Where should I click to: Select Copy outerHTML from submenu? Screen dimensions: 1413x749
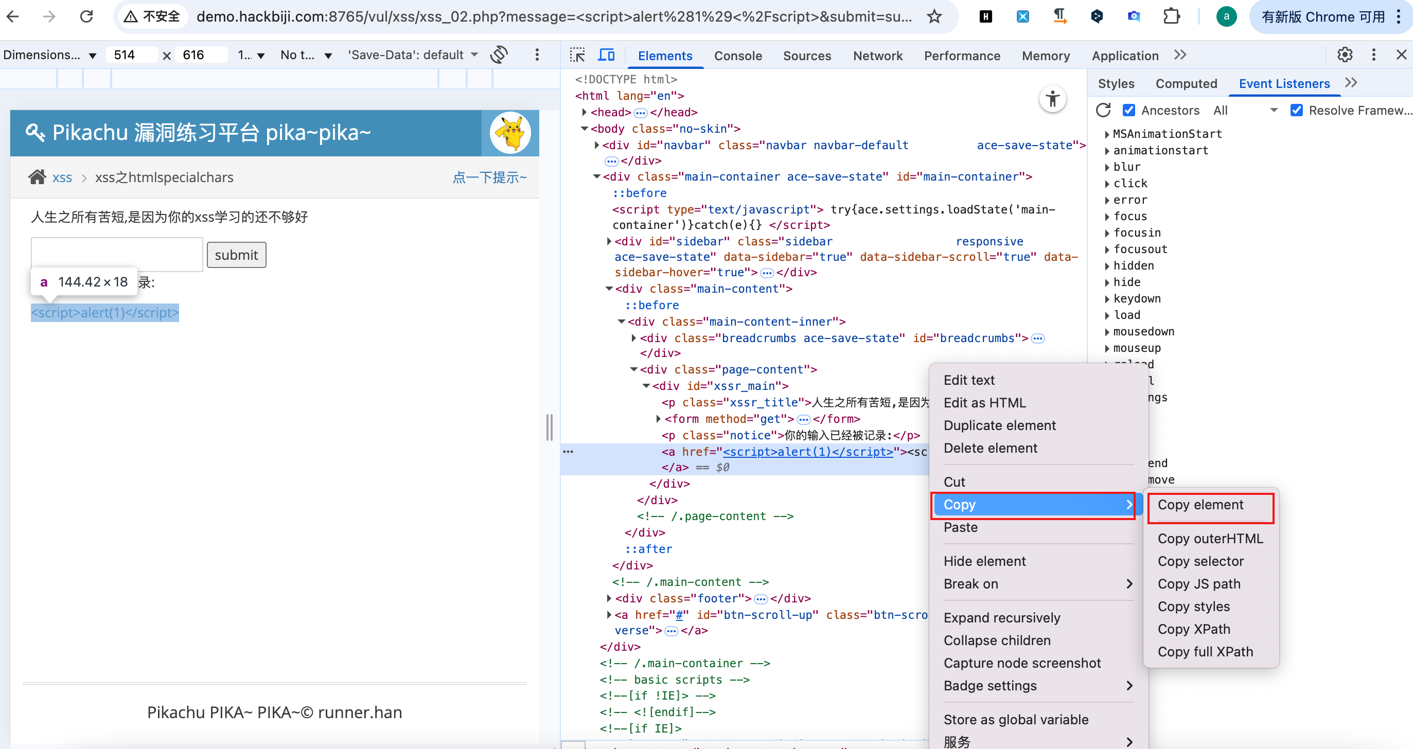pyautogui.click(x=1210, y=539)
